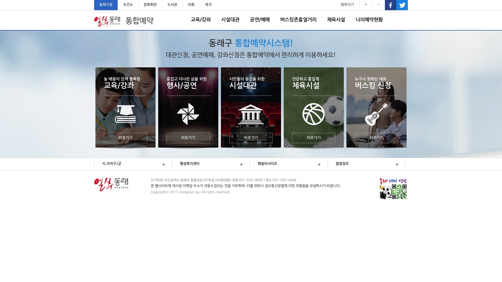The height and width of the screenshot is (282, 502).
Task: Click the graduation cap education icon
Action: pos(125,114)
